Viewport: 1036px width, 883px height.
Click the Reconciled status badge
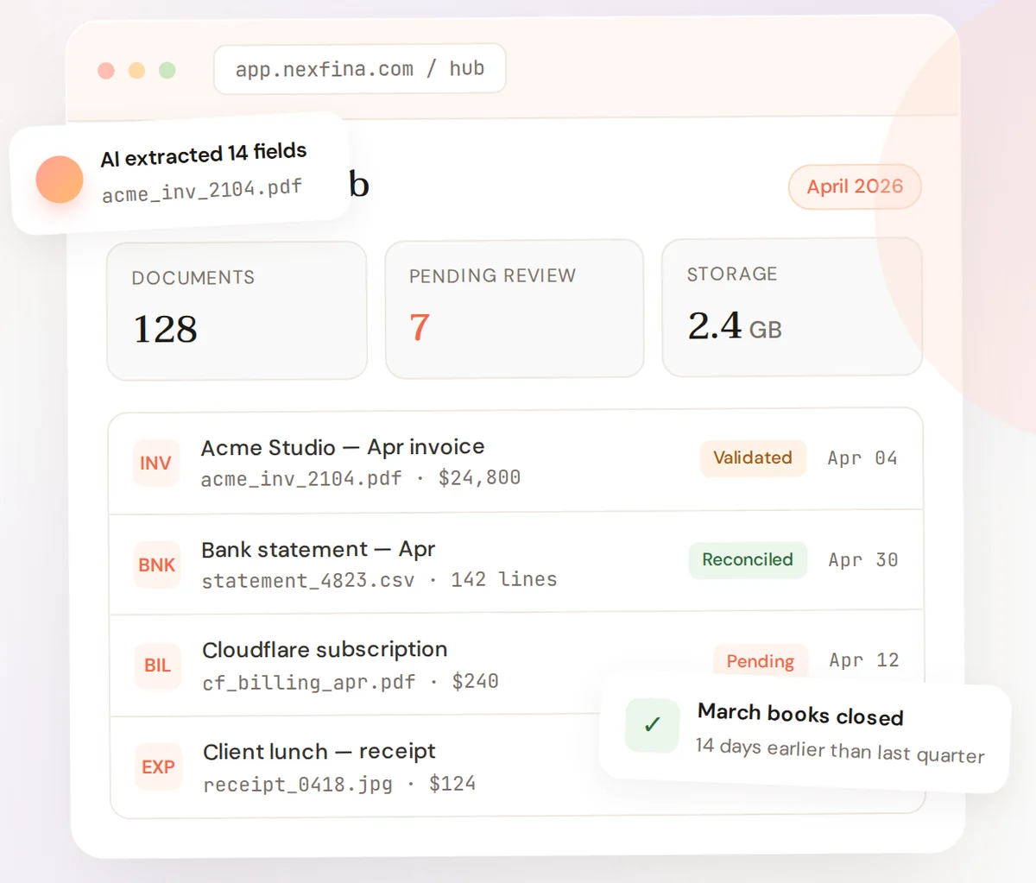point(748,559)
